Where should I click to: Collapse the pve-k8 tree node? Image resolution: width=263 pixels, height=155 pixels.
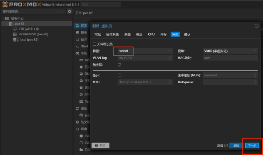pyautogui.click(x=7, y=24)
